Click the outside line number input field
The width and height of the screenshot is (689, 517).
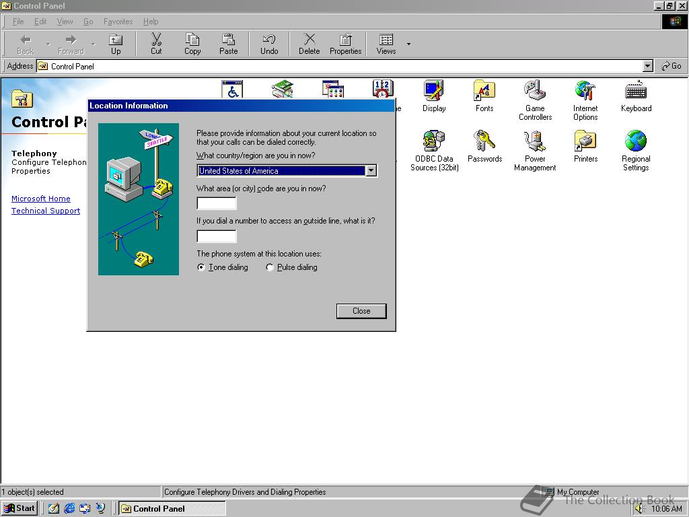(x=217, y=236)
